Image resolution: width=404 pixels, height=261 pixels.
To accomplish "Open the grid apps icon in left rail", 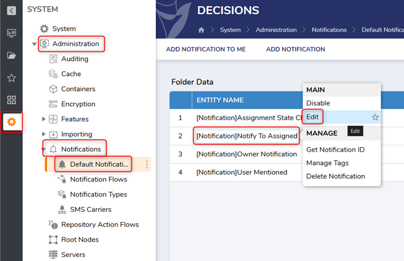I will point(11,100).
